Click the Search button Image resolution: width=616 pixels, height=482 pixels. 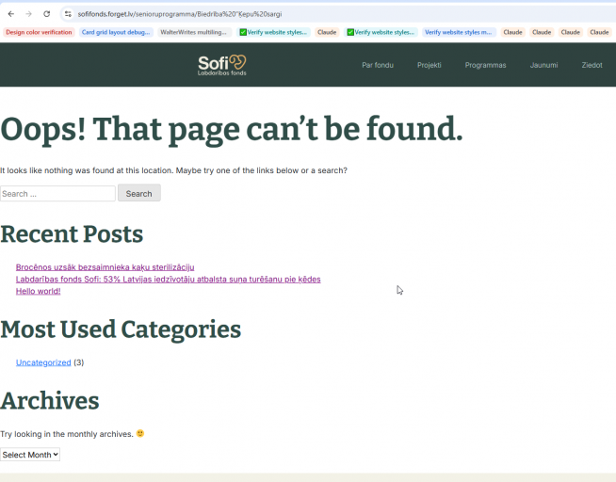click(139, 193)
